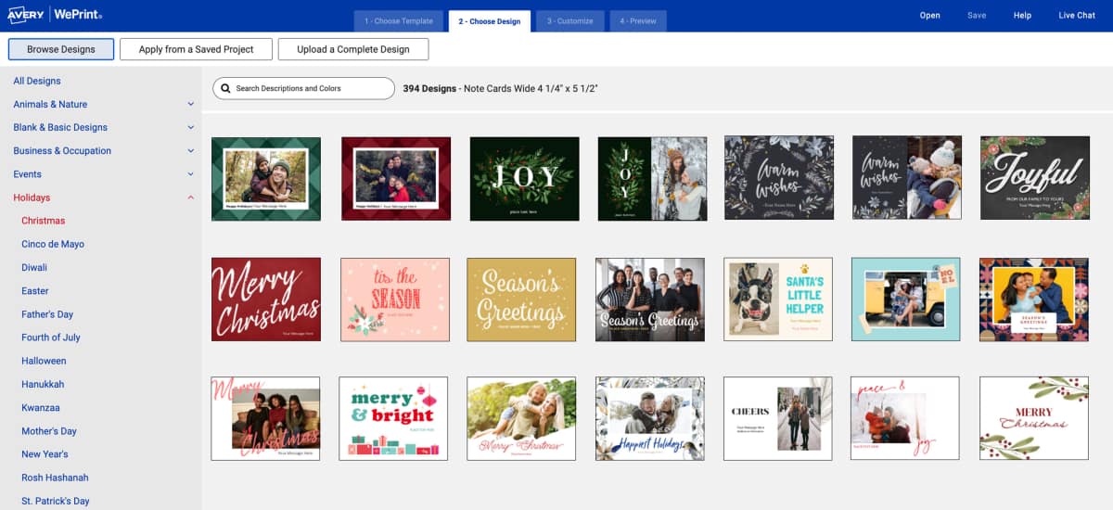The image size is (1113, 510).
Task: Open Animals & Nature category
Action: point(50,105)
